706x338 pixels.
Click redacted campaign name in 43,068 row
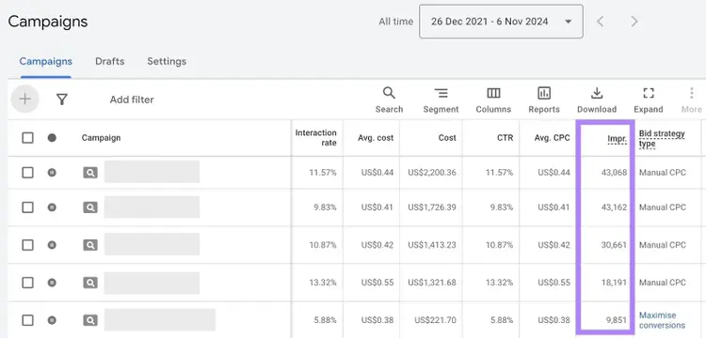tap(152, 172)
